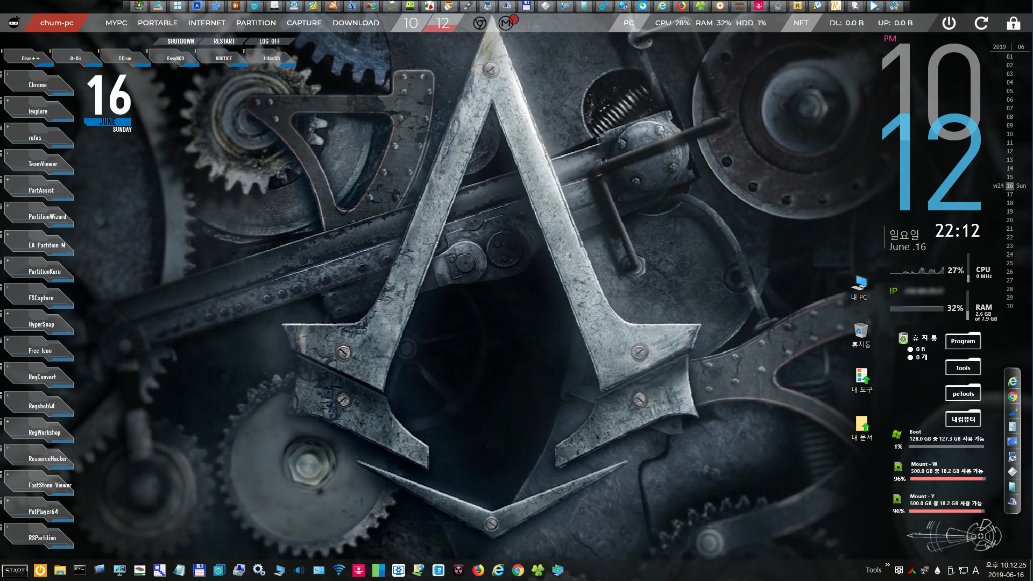The width and height of the screenshot is (1033, 581).
Task: Expand the plus marker above the Chrome launcher
Action: point(8,74)
